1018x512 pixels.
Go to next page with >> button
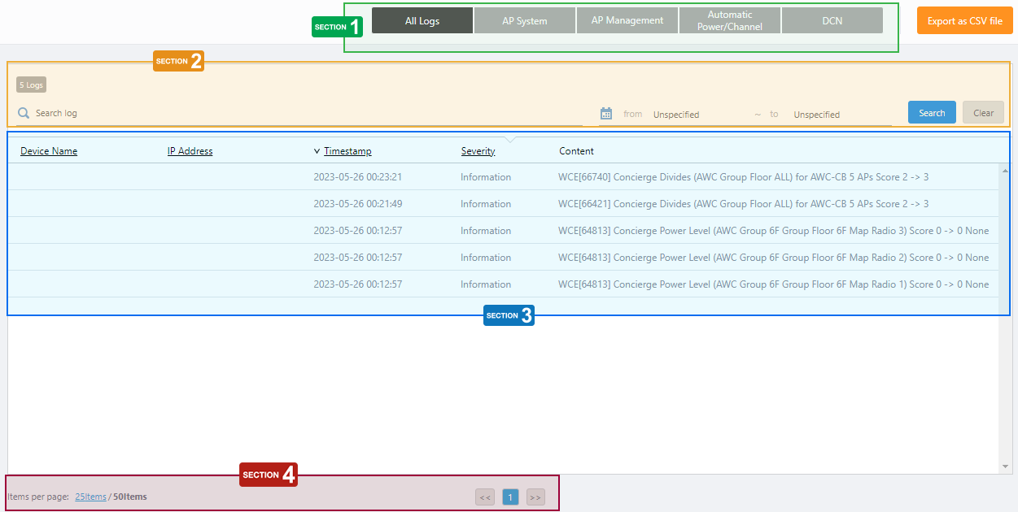[535, 497]
